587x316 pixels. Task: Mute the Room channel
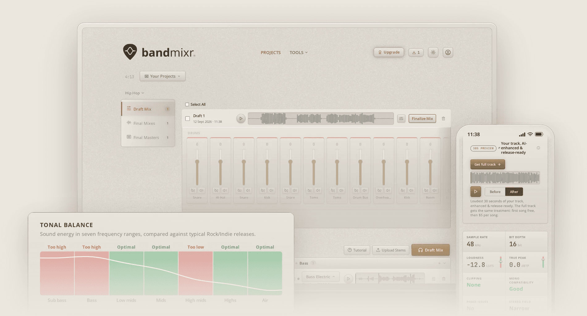tap(426, 190)
